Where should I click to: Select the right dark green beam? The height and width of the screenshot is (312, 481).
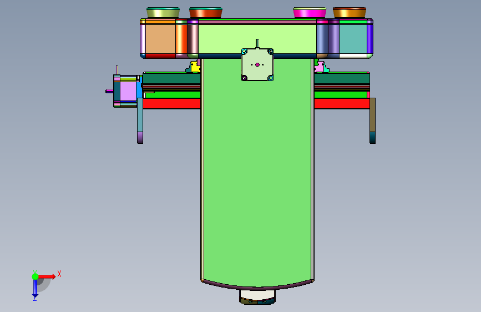pos(342,78)
